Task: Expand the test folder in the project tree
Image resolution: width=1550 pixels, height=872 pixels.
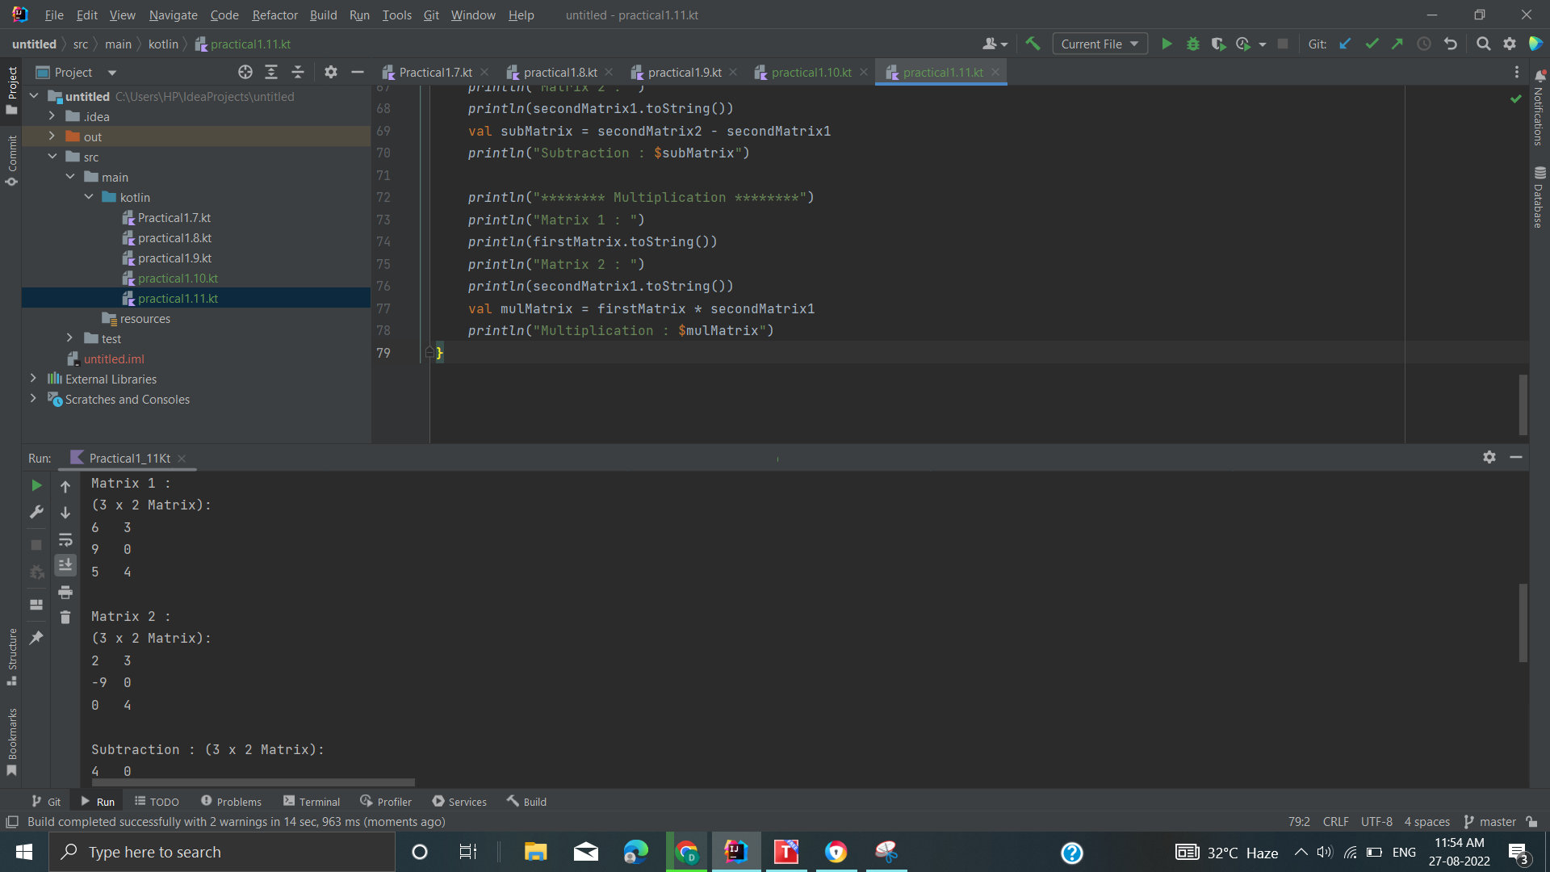Action: pyautogui.click(x=69, y=338)
